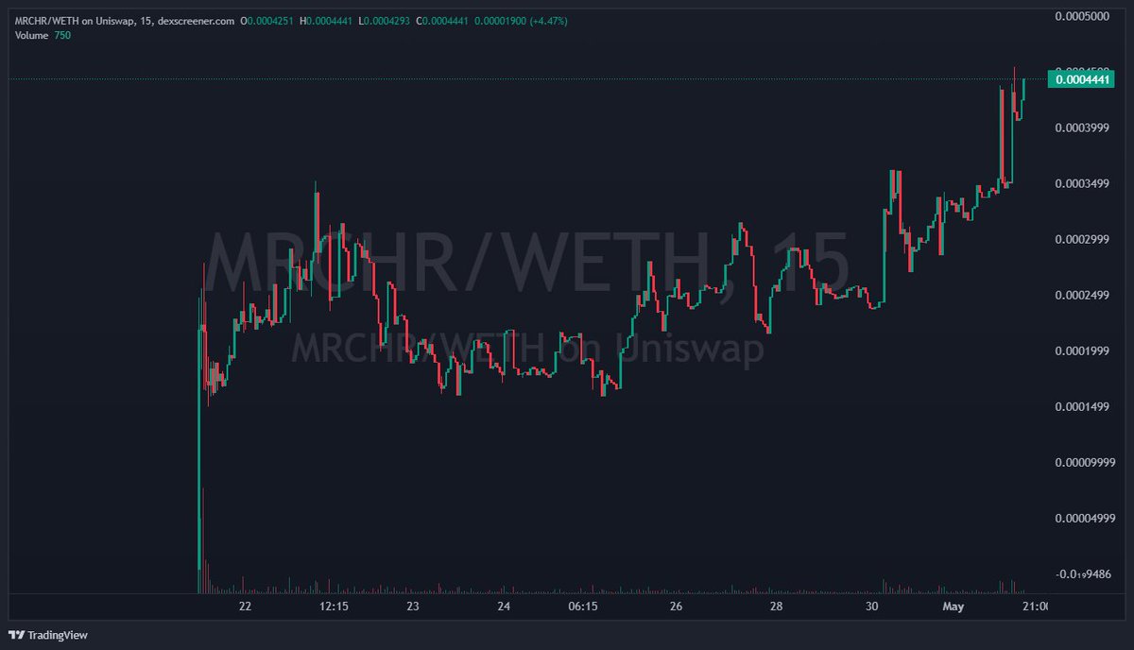Click the 23 date label on time axis

(x=413, y=606)
